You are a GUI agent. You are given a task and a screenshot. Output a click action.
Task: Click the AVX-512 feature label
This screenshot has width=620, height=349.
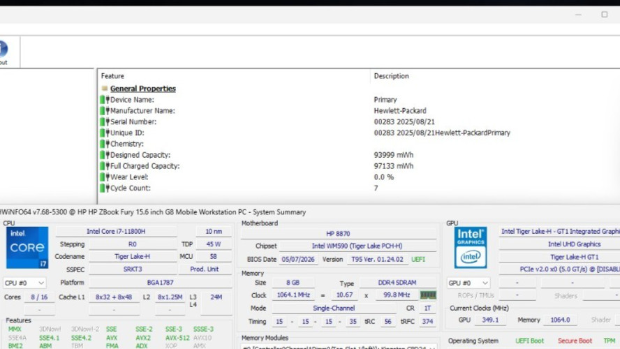click(177, 338)
